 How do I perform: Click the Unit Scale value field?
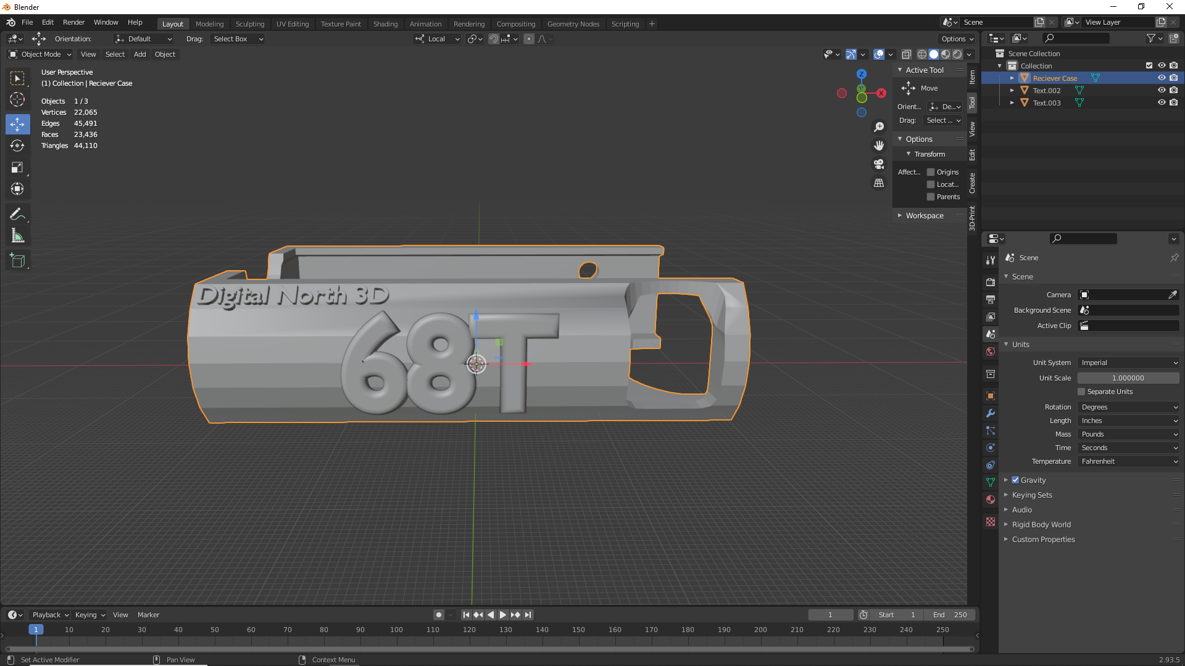pos(1128,378)
